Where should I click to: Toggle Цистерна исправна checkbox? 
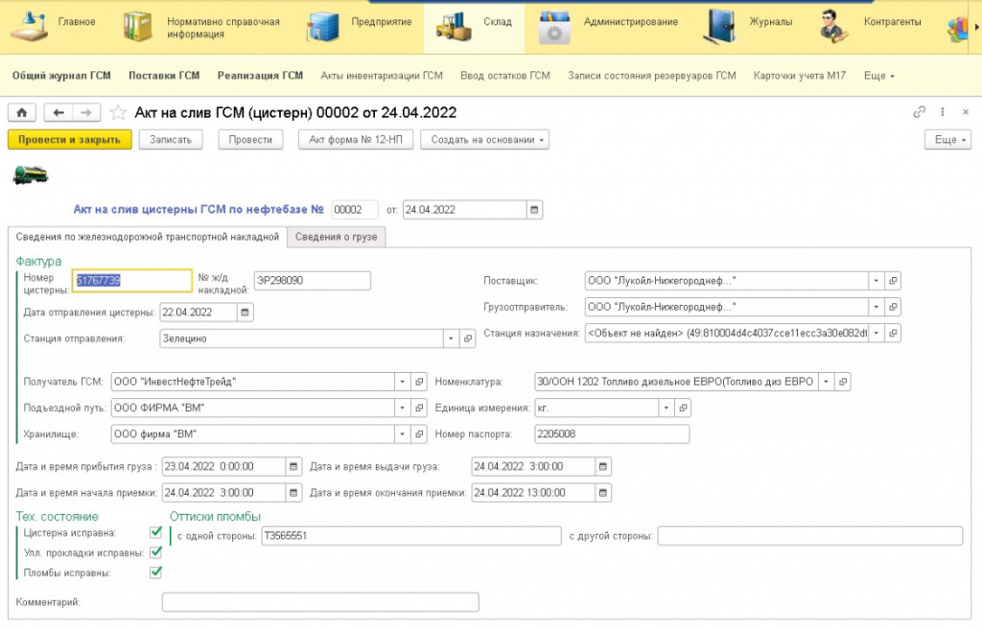[x=156, y=532]
